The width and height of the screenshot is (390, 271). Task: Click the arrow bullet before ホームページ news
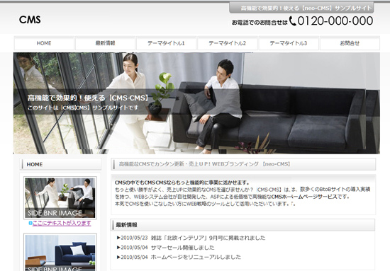point(118,257)
